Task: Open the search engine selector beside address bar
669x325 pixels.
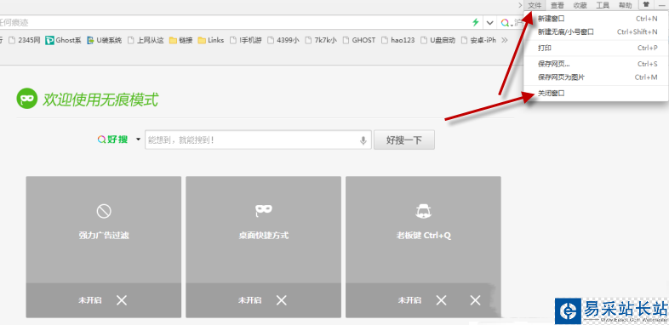Action: 507,23
